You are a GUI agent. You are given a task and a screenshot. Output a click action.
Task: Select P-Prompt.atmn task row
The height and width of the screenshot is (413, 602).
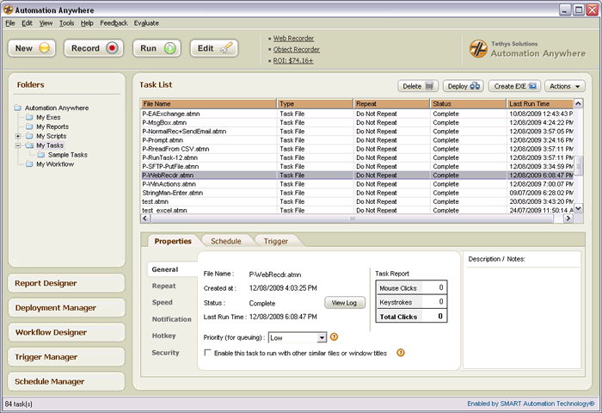357,140
